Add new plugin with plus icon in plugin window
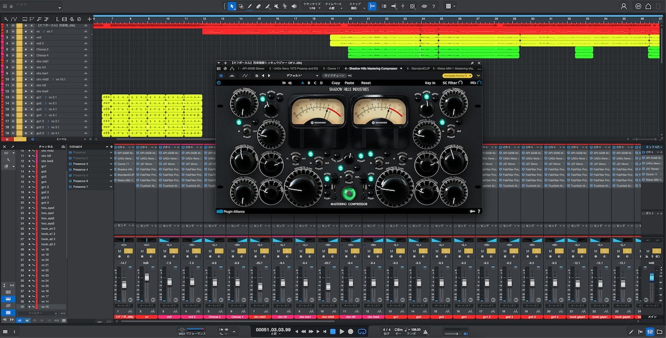Image resolution: width=666 pixels, height=338 pixels. [225, 63]
